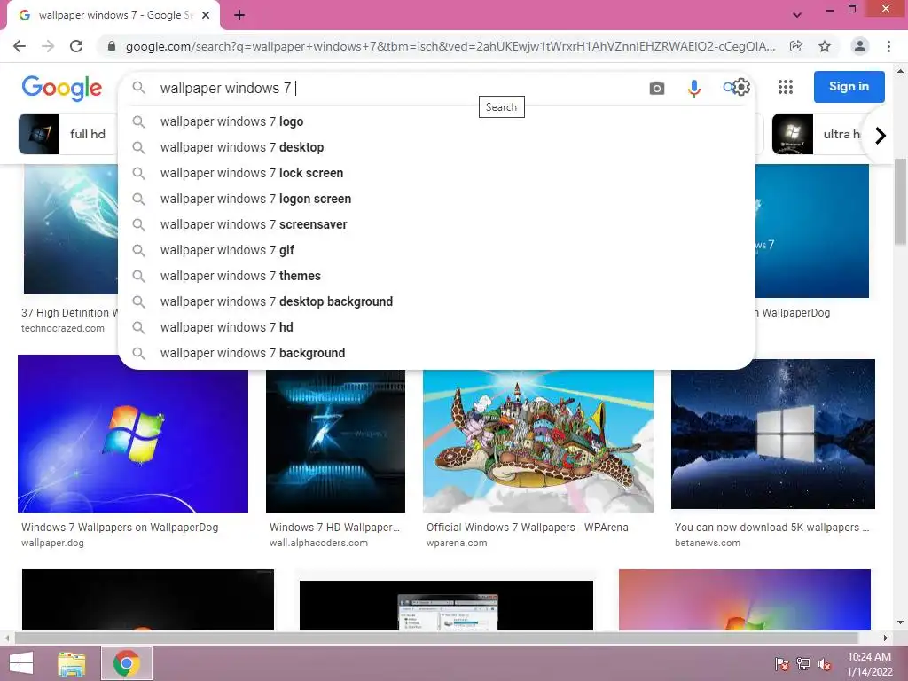View the site security lock info
The width and height of the screenshot is (908, 681).
(112, 46)
